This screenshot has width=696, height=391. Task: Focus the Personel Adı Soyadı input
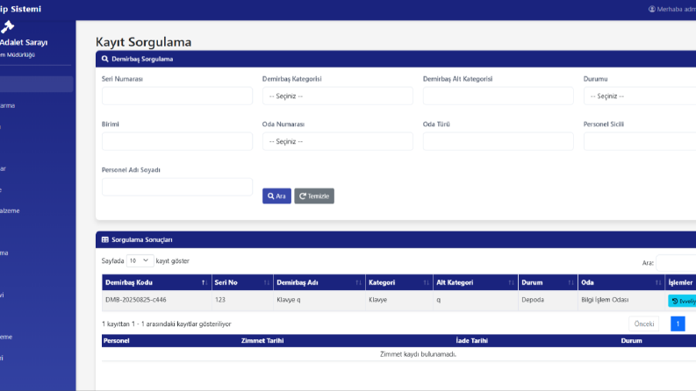[177, 187]
